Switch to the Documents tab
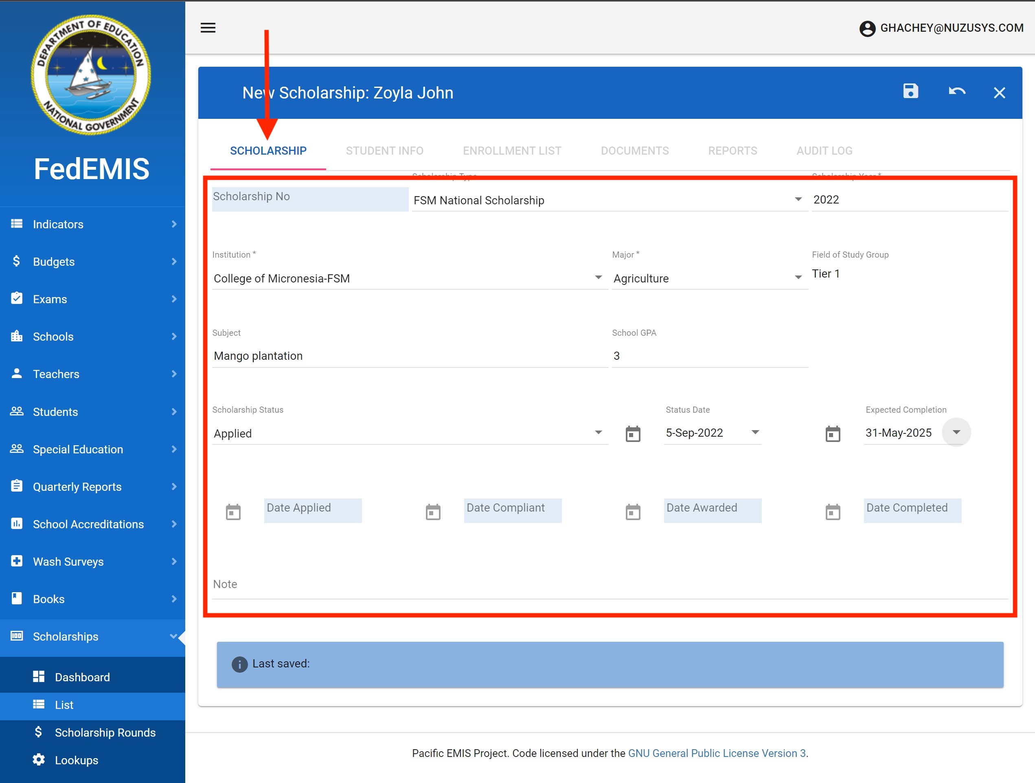This screenshot has width=1035, height=783. point(634,151)
